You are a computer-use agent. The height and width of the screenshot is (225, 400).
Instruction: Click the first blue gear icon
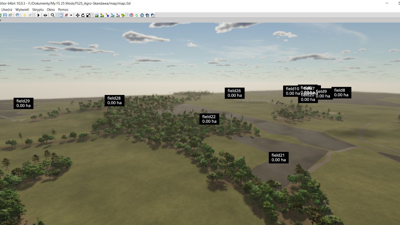142,15
